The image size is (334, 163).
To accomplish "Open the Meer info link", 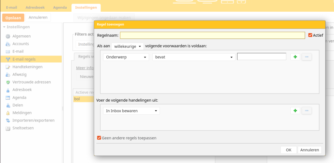I will point(85,68).
